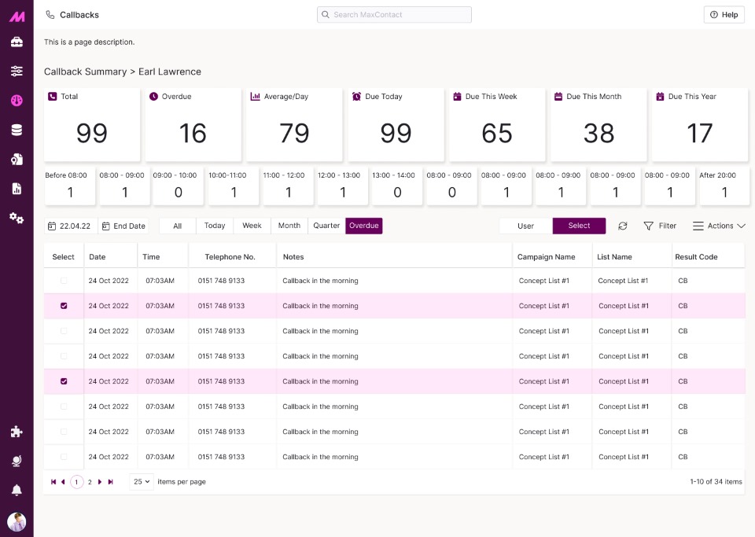755x537 pixels.
Task: Select the Today date range tab
Action: pyautogui.click(x=215, y=226)
